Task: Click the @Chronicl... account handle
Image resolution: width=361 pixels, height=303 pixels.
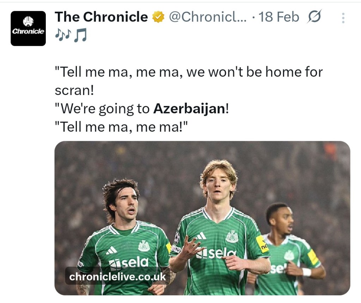Action: [x=208, y=17]
